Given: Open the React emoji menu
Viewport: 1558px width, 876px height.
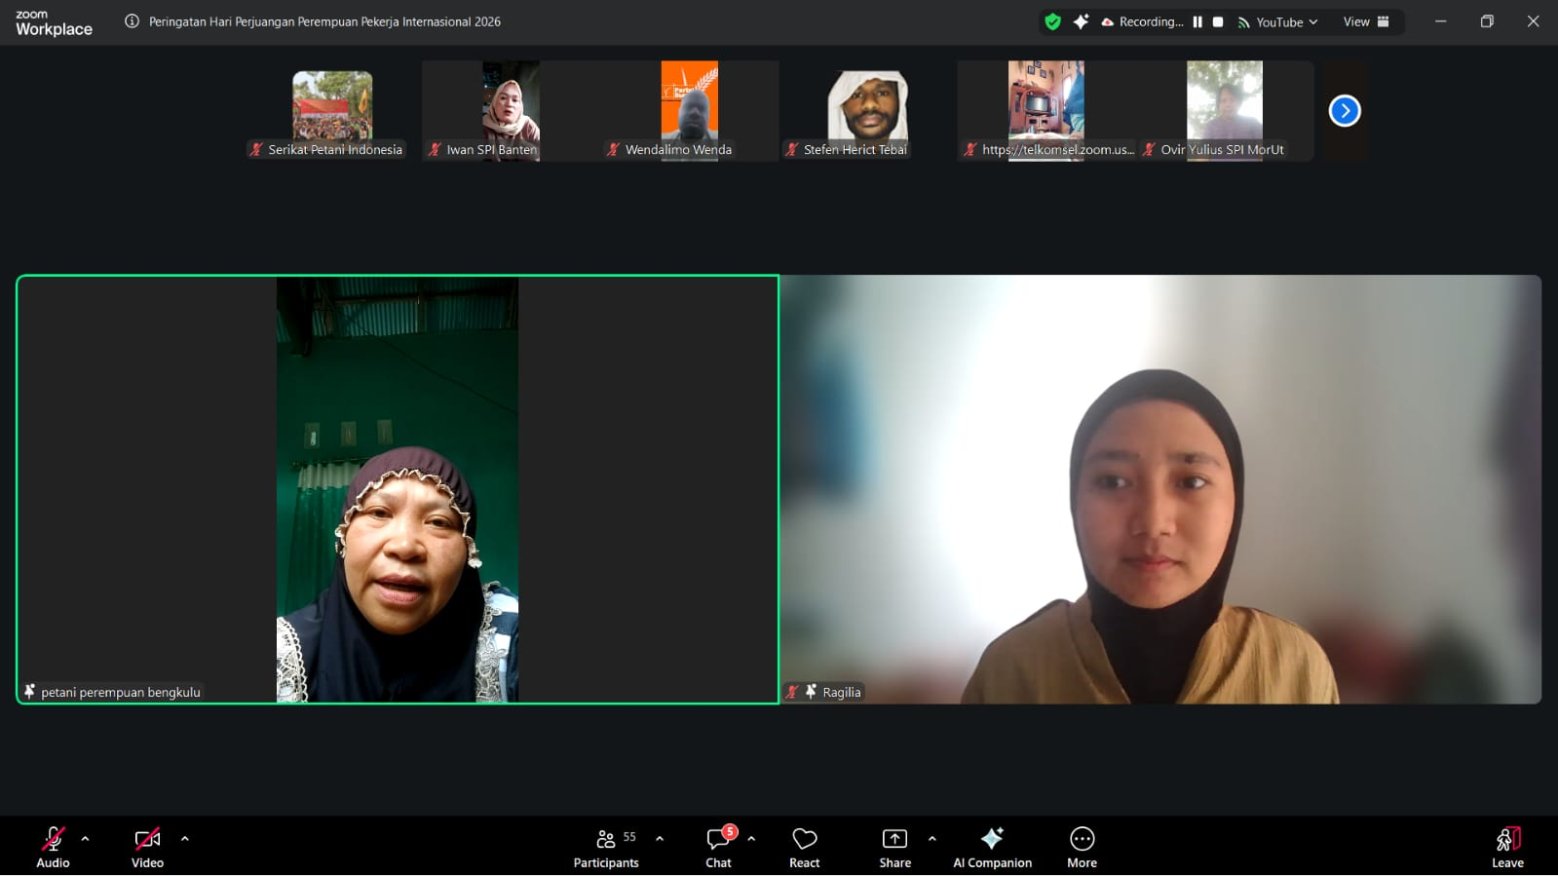Looking at the screenshot, I should [x=804, y=847].
